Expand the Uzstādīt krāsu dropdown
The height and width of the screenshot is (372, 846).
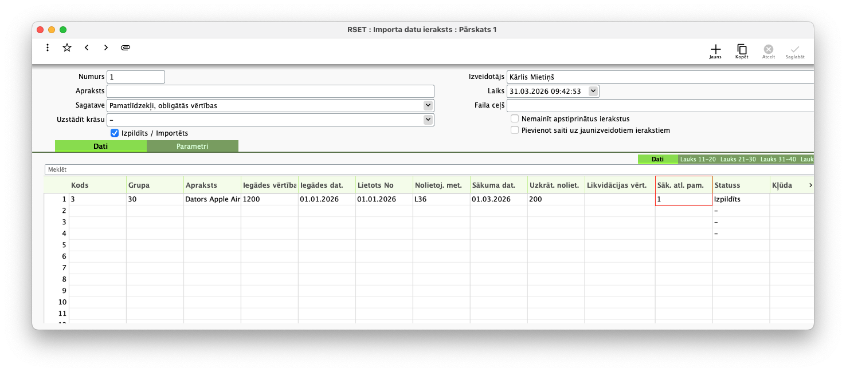[x=428, y=120]
